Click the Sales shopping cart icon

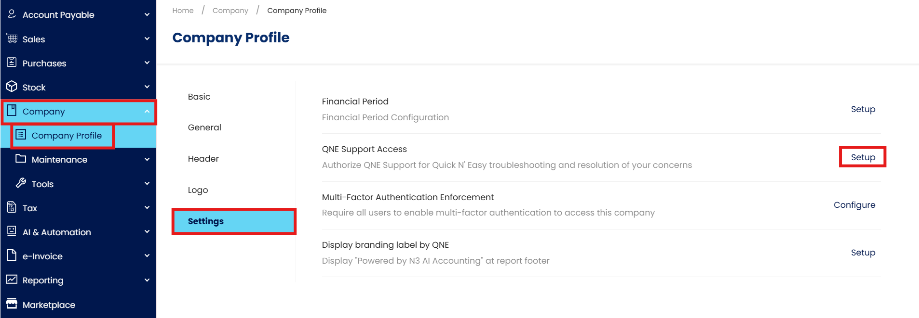tap(12, 38)
